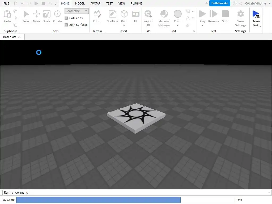Toggle the Anchor icon

(188, 25)
